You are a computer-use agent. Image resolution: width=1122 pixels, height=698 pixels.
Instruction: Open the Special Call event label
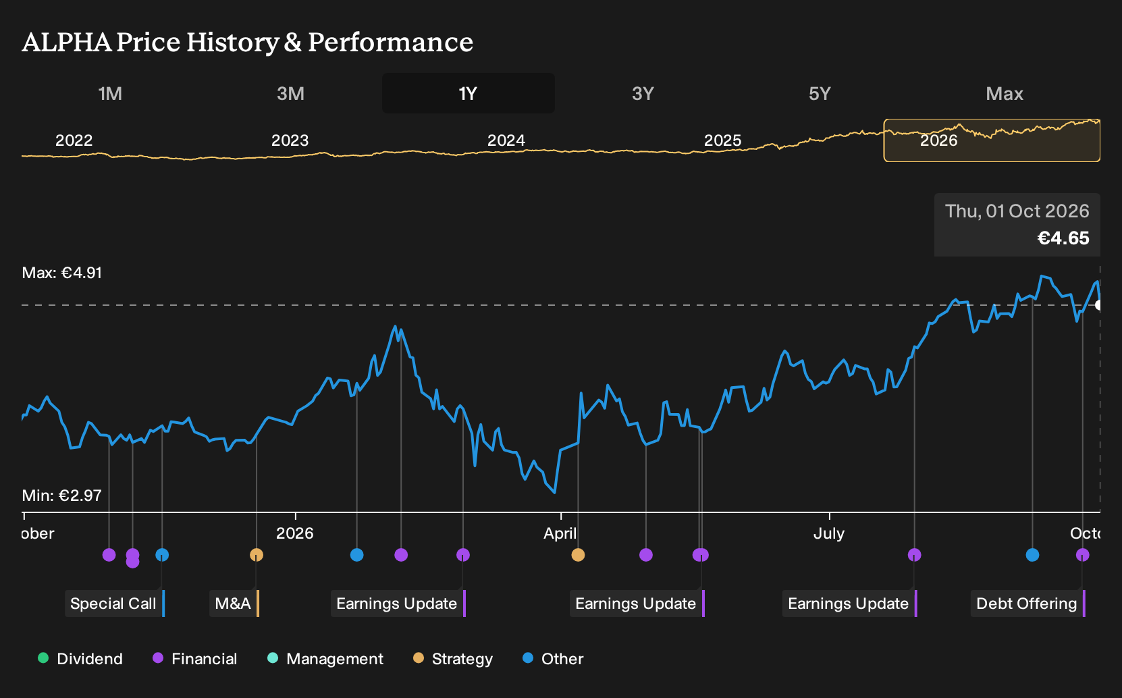click(115, 603)
